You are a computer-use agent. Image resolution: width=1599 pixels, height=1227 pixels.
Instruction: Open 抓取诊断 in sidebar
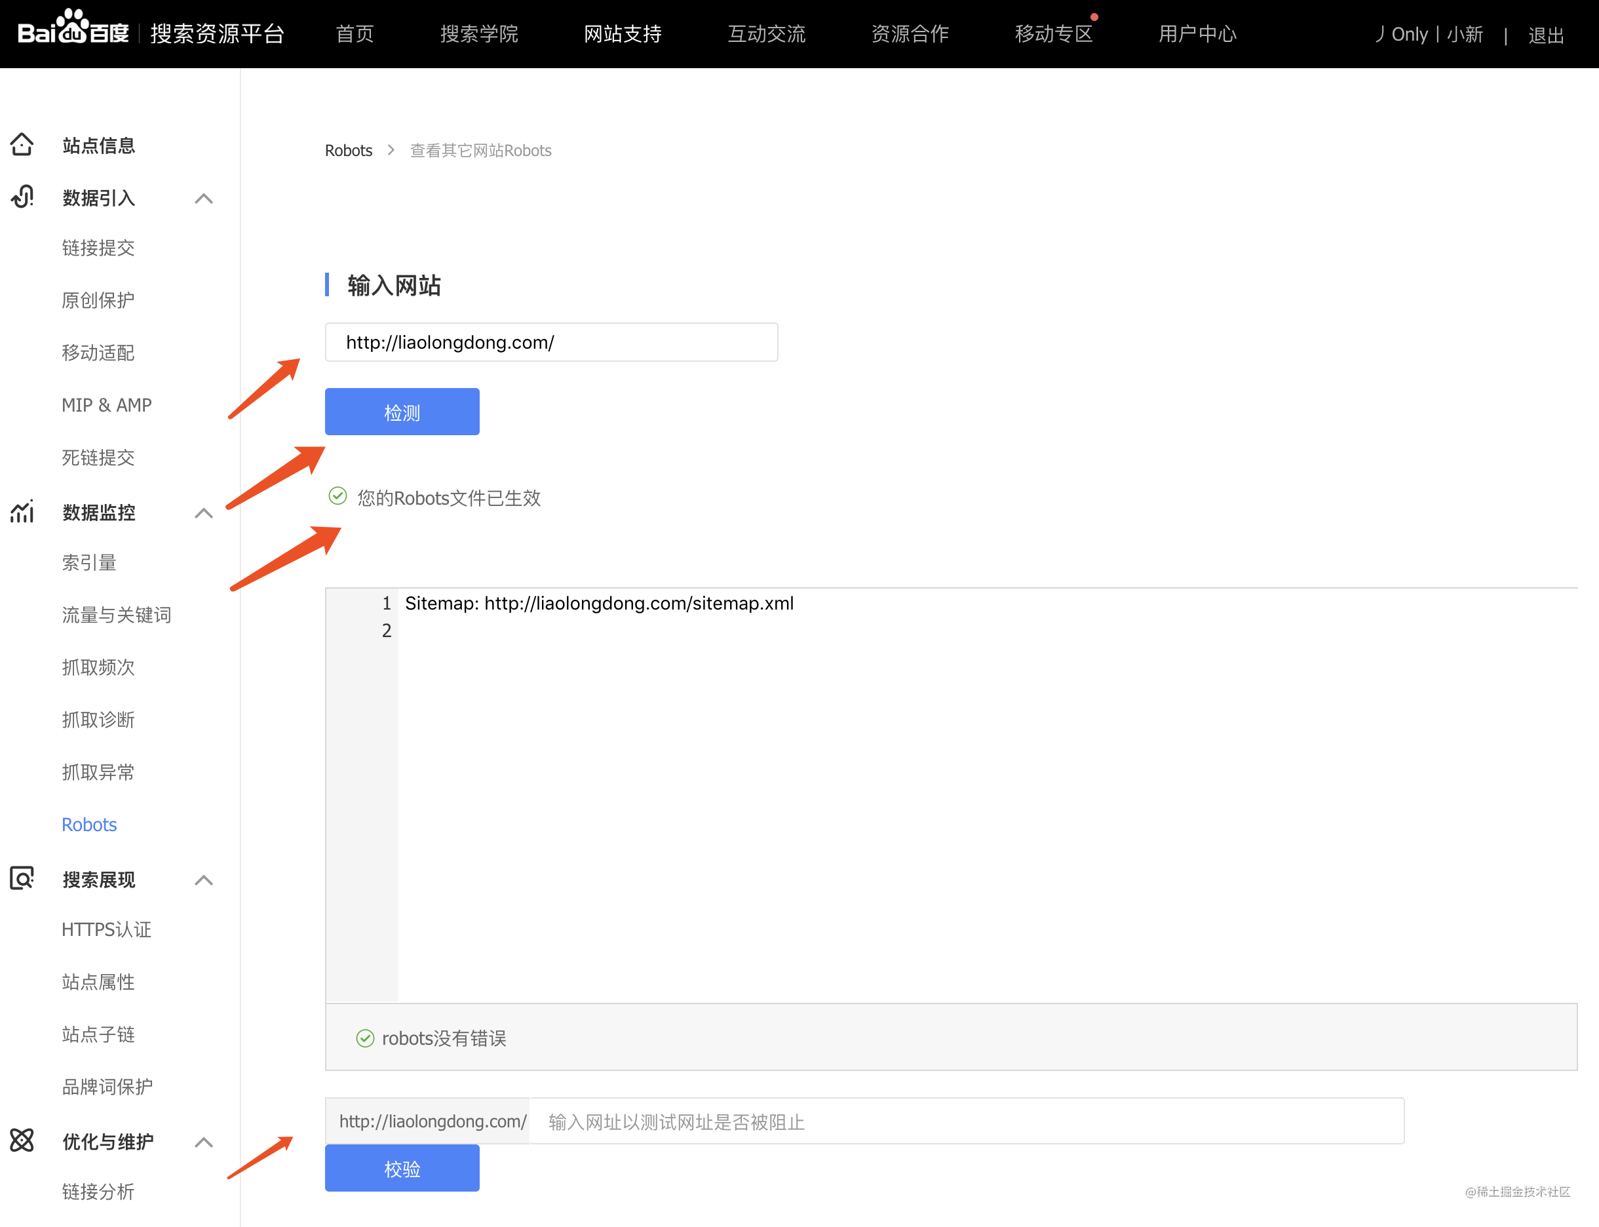pyautogui.click(x=98, y=720)
